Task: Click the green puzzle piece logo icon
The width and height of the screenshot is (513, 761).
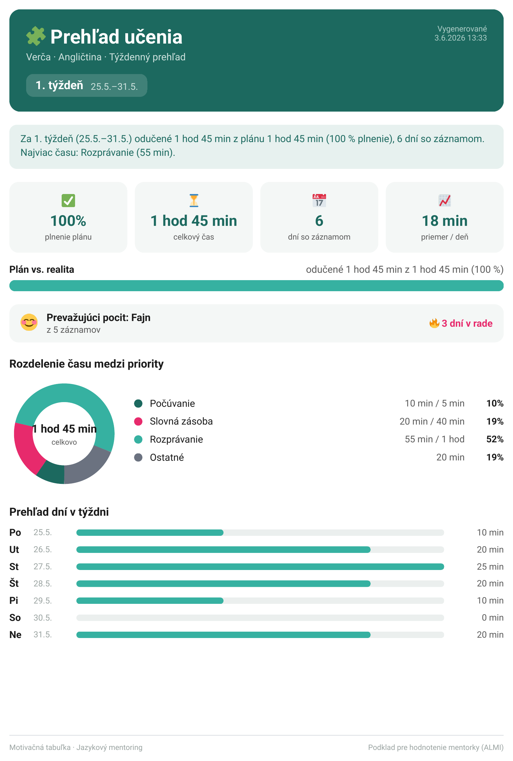Action: click(36, 37)
